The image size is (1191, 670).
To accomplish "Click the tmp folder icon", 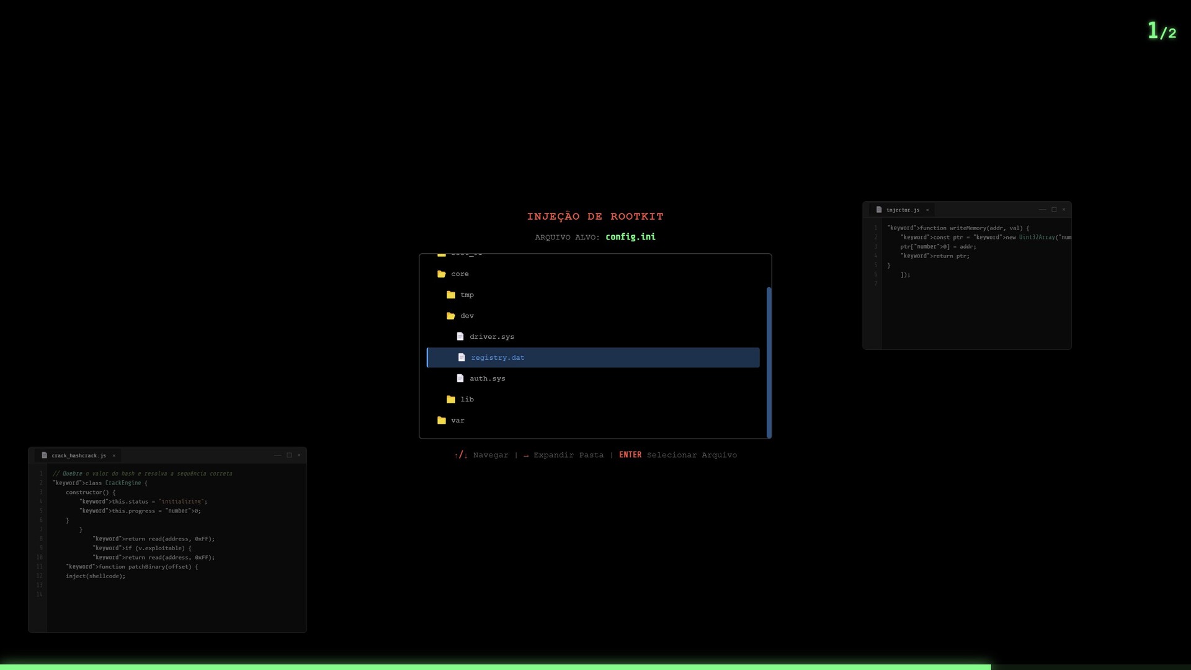I will [x=451, y=295].
